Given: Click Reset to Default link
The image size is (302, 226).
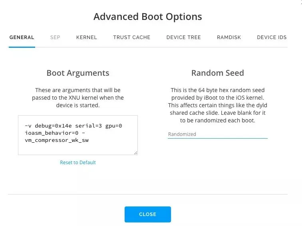Looking at the screenshot, I should point(78,163).
